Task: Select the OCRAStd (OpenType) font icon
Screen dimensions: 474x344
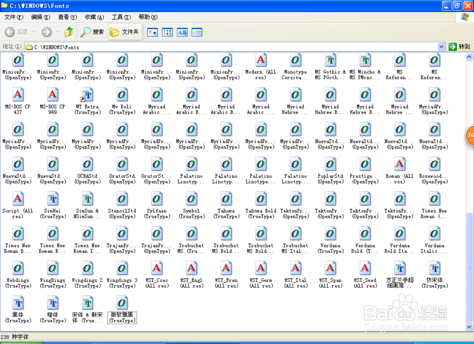Action: coord(87,164)
